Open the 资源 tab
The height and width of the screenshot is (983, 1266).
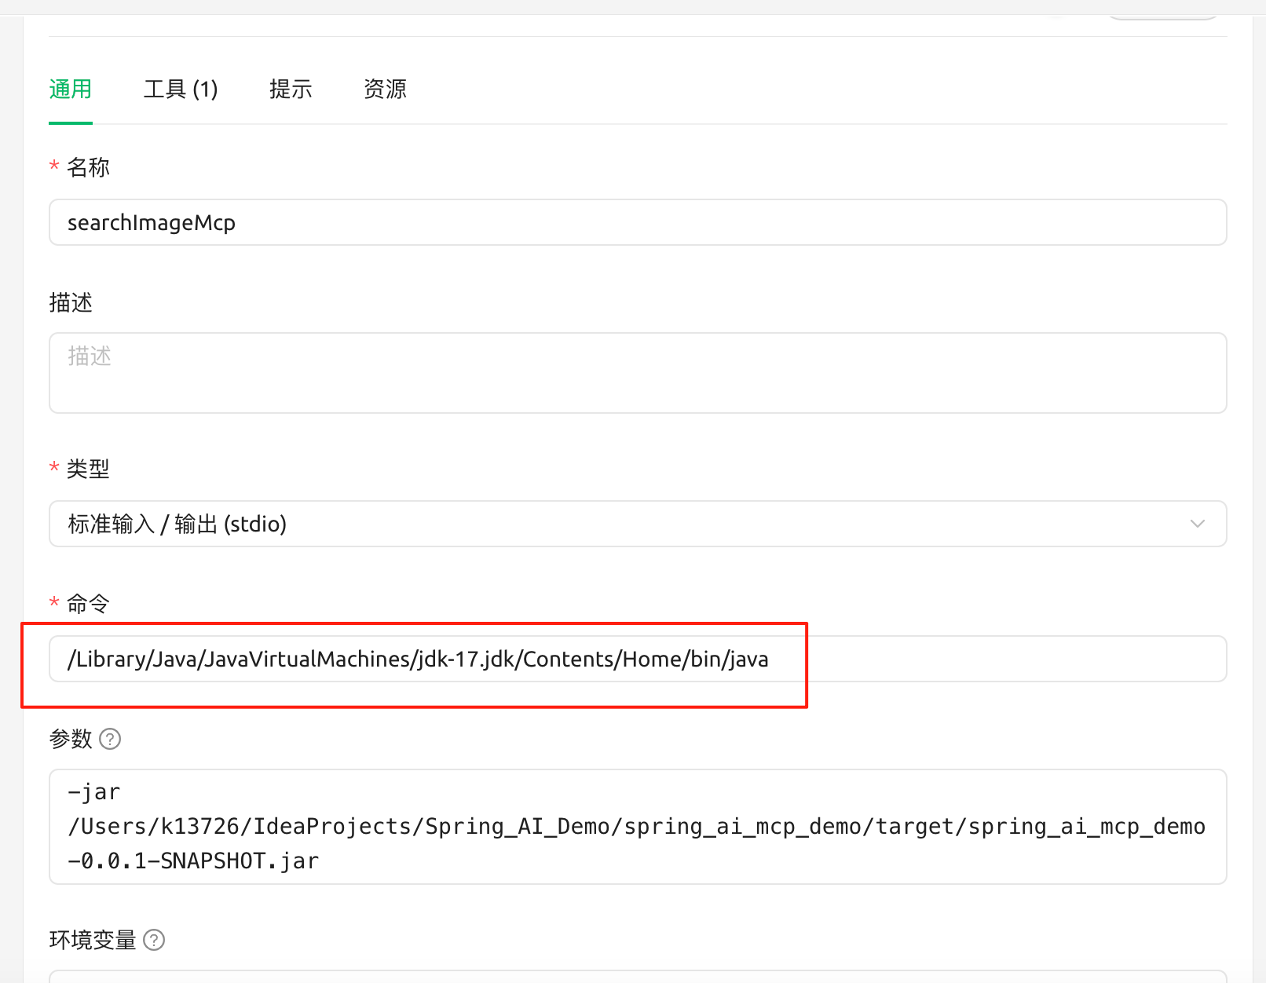[385, 90]
